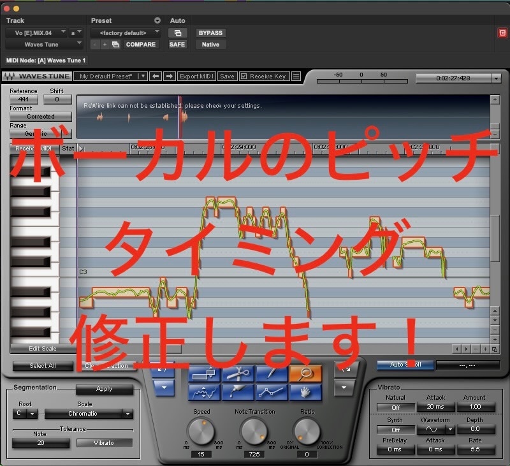Open the undo history dropdown arrow

[x=164, y=388]
